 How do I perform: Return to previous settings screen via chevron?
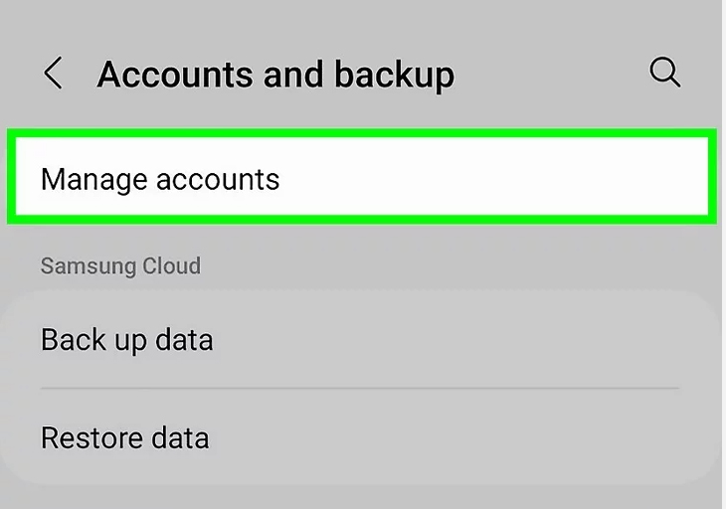pyautogui.click(x=54, y=73)
